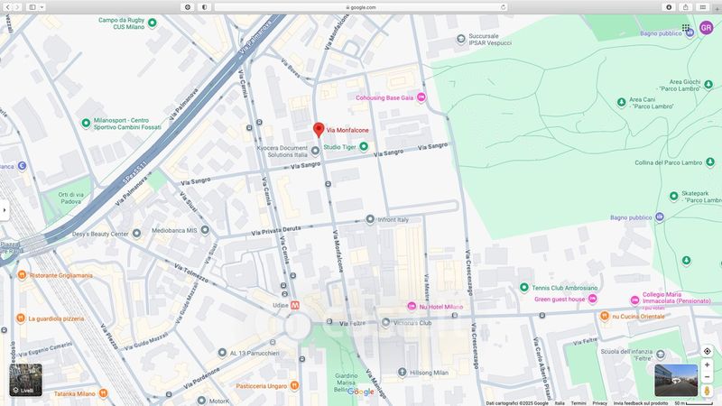Click the Termini link in footer

579,402
